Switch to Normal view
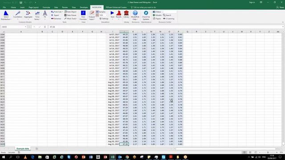 [244, 152]
